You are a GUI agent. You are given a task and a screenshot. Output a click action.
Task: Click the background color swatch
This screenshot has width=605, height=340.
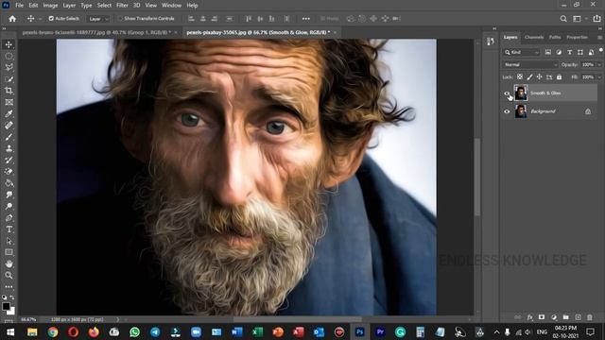[x=11, y=311]
